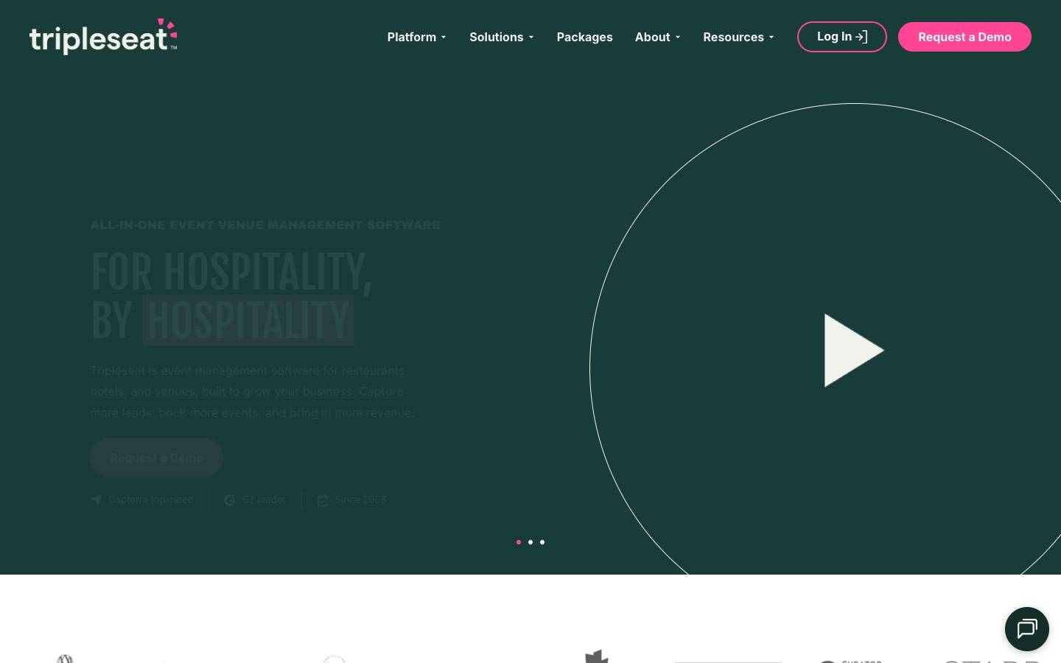This screenshot has height=663, width=1061.
Task: Go to the Packages page
Action: (585, 37)
